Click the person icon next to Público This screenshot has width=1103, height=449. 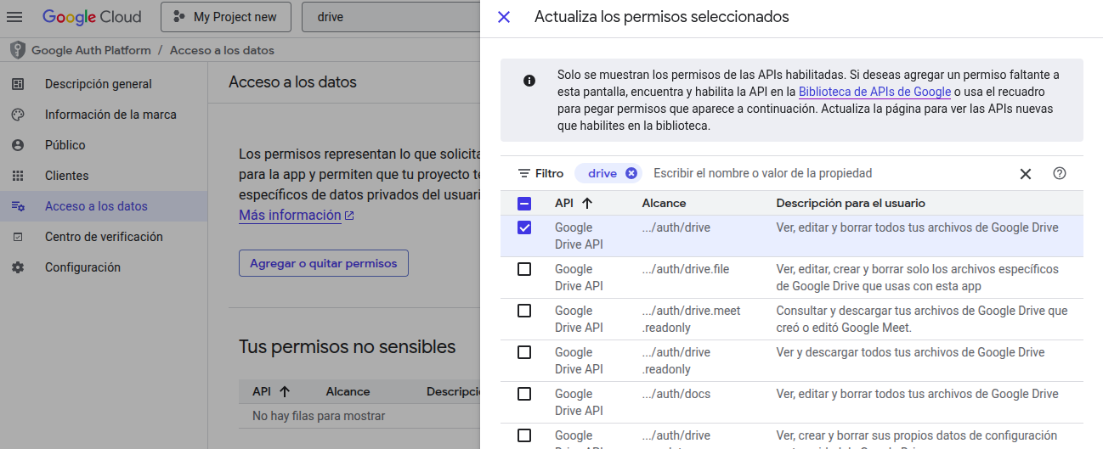click(x=18, y=145)
